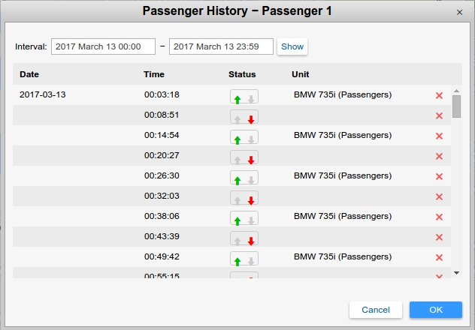Image resolution: width=475 pixels, height=330 pixels.
Task: Toggle status arrows for 00:08:51 row
Action: [x=244, y=118]
